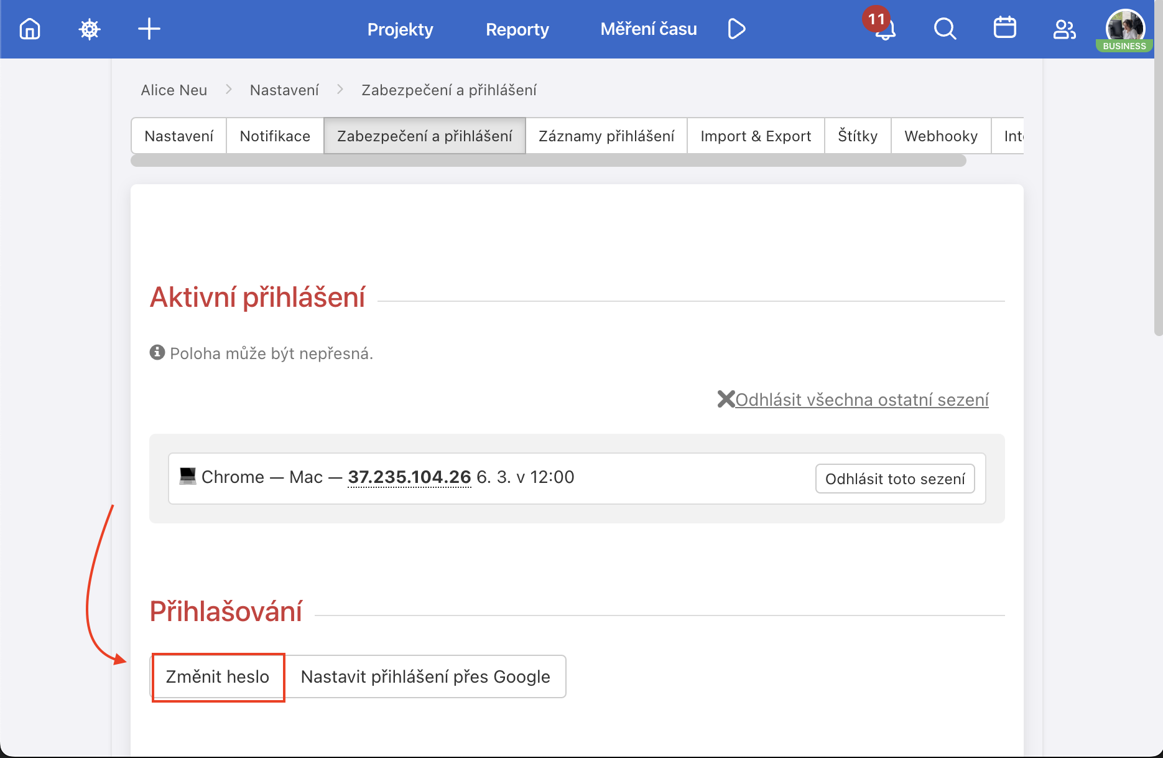Go to the home dashboard icon

[x=30, y=29]
